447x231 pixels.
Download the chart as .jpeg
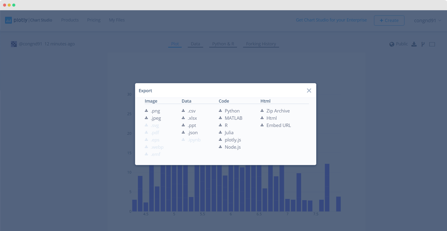coord(153,118)
